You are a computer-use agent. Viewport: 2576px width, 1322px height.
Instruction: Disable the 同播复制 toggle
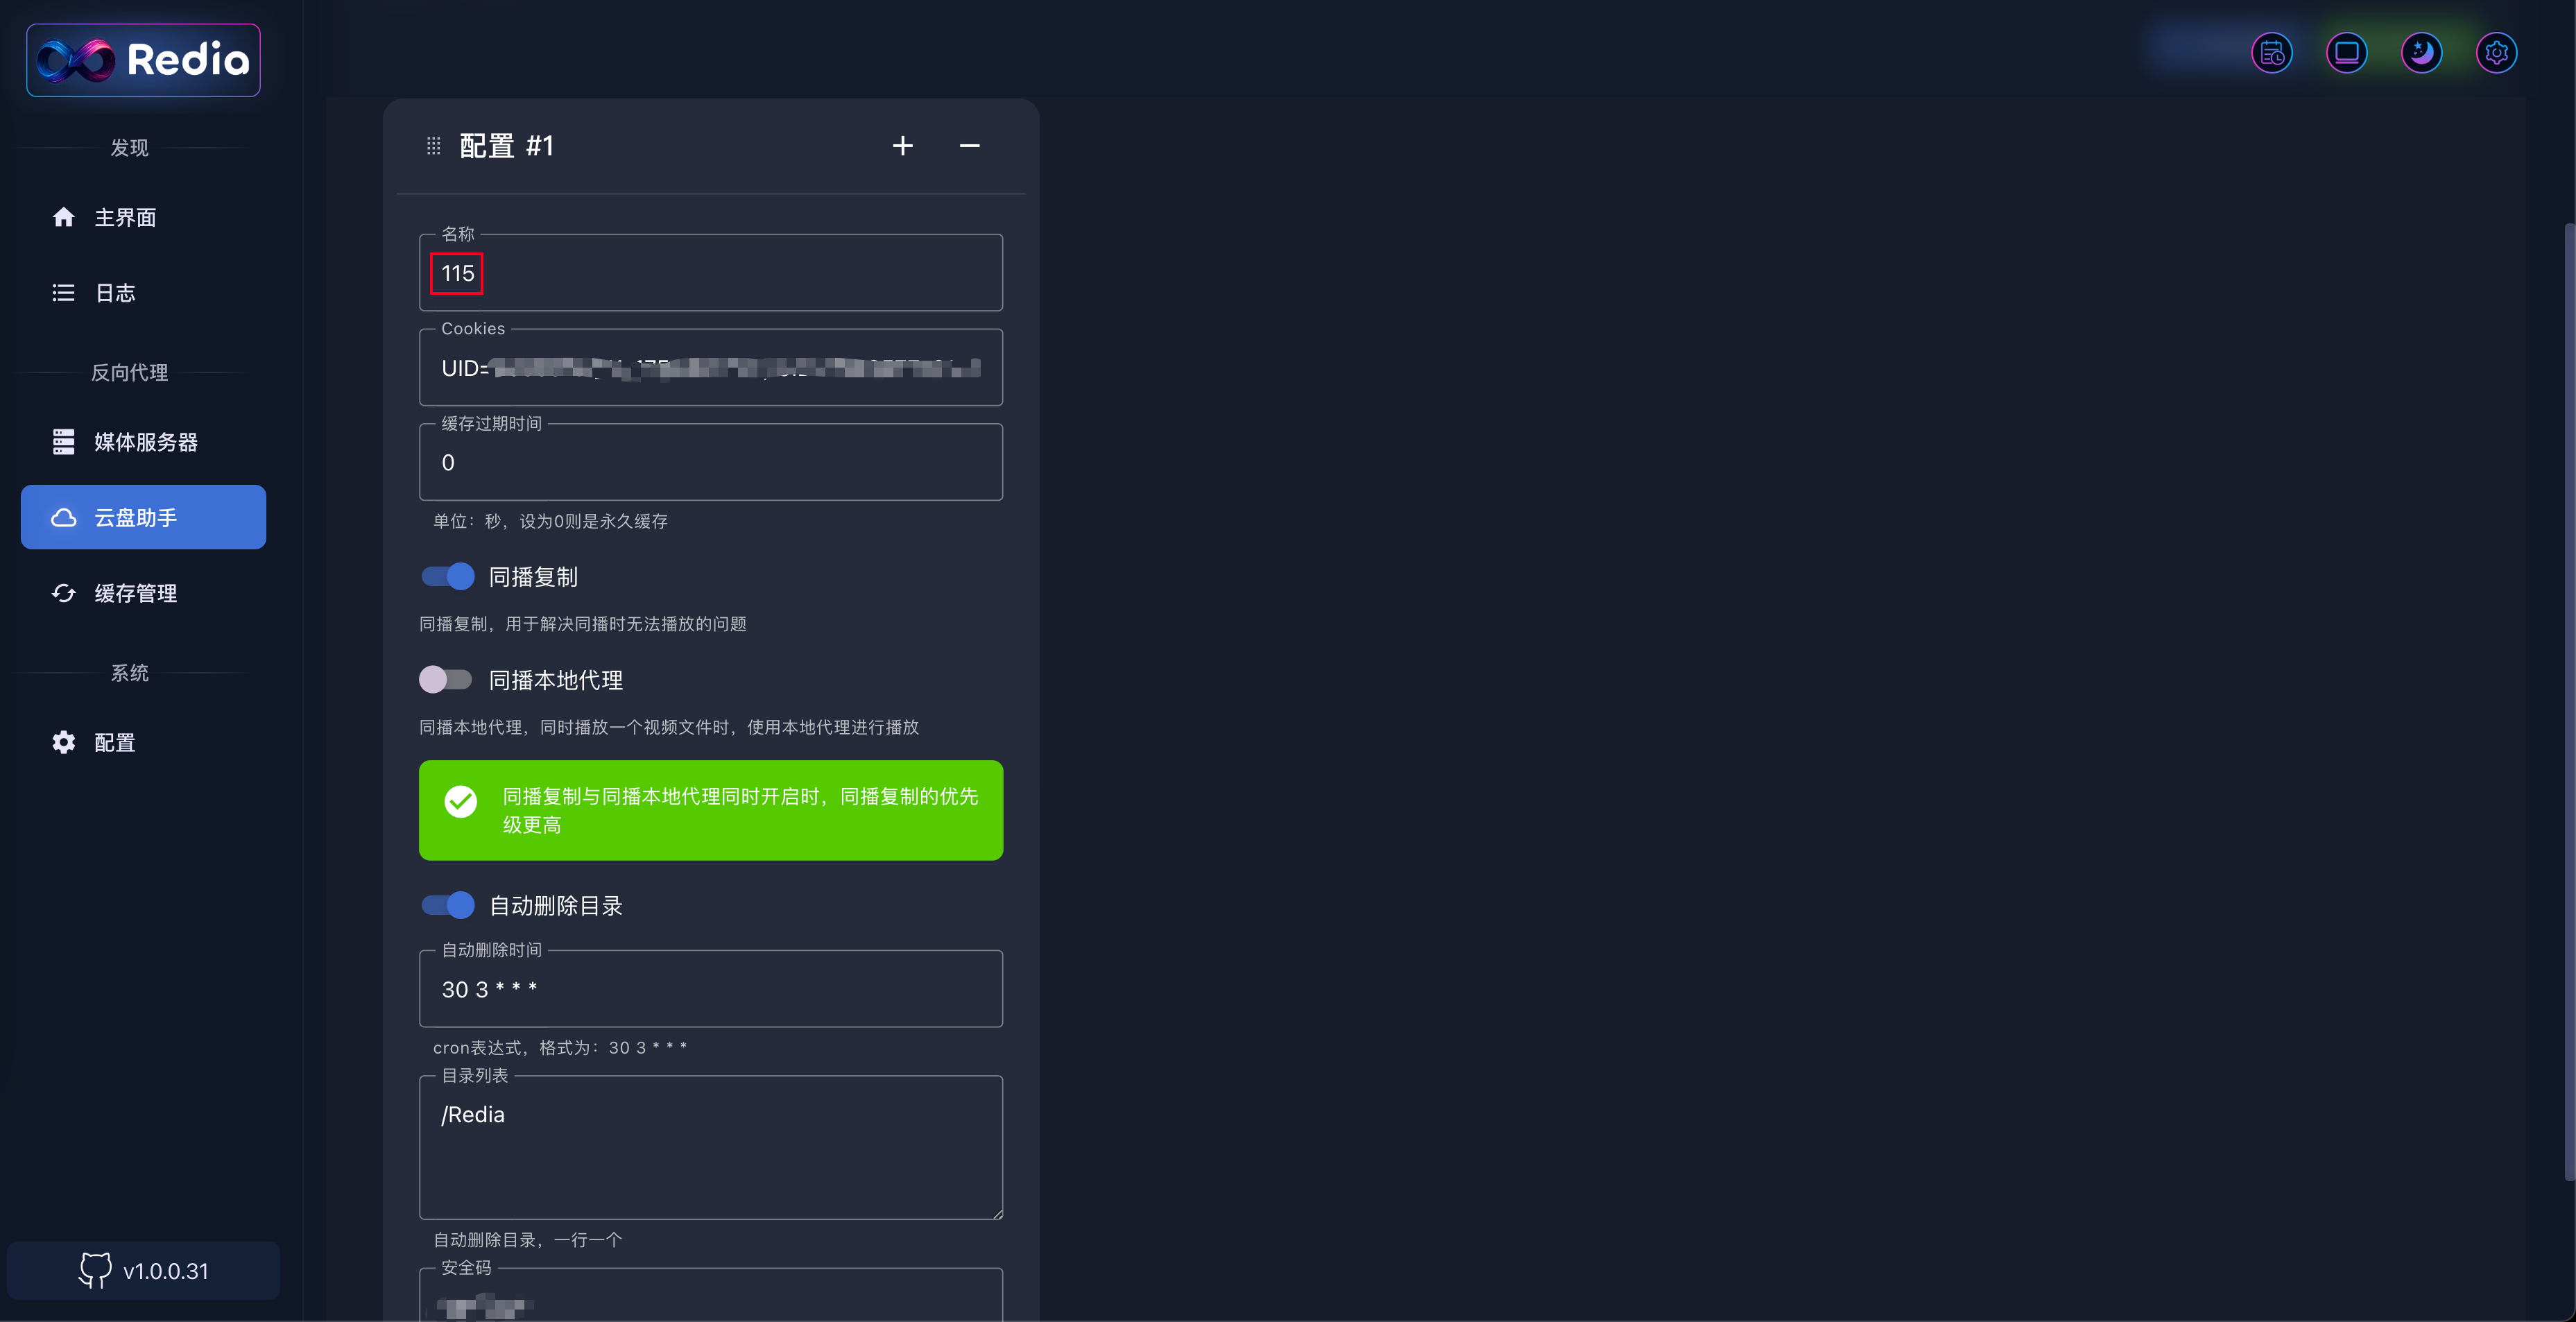[447, 576]
